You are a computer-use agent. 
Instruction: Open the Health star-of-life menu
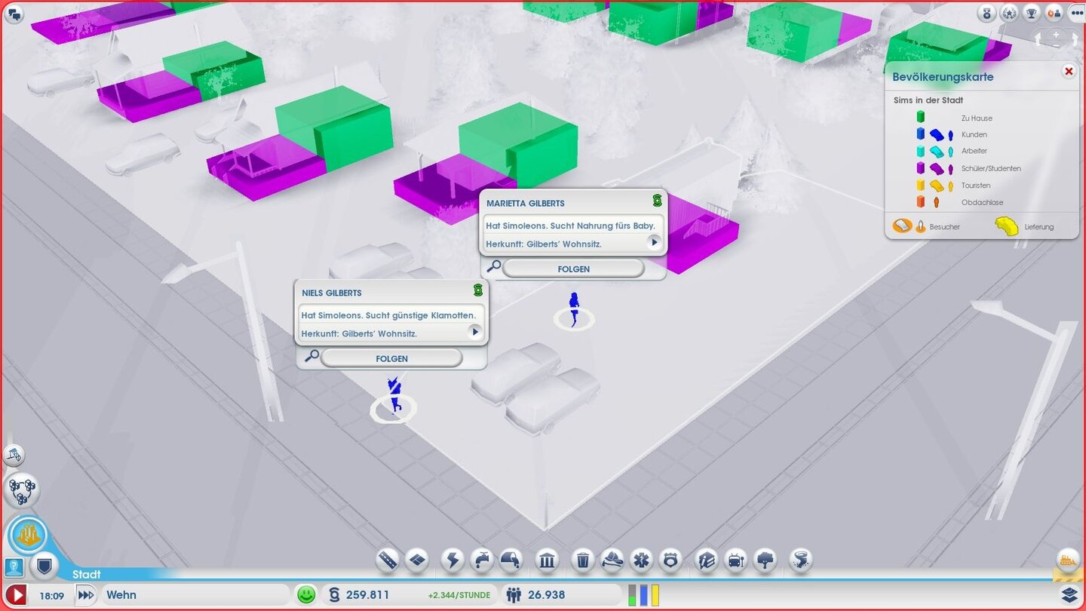[641, 560]
